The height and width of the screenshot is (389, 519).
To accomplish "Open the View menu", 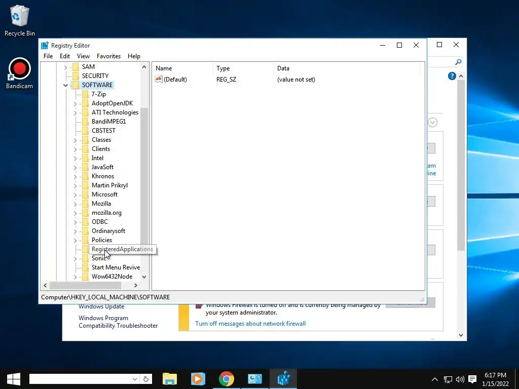I will [x=84, y=56].
